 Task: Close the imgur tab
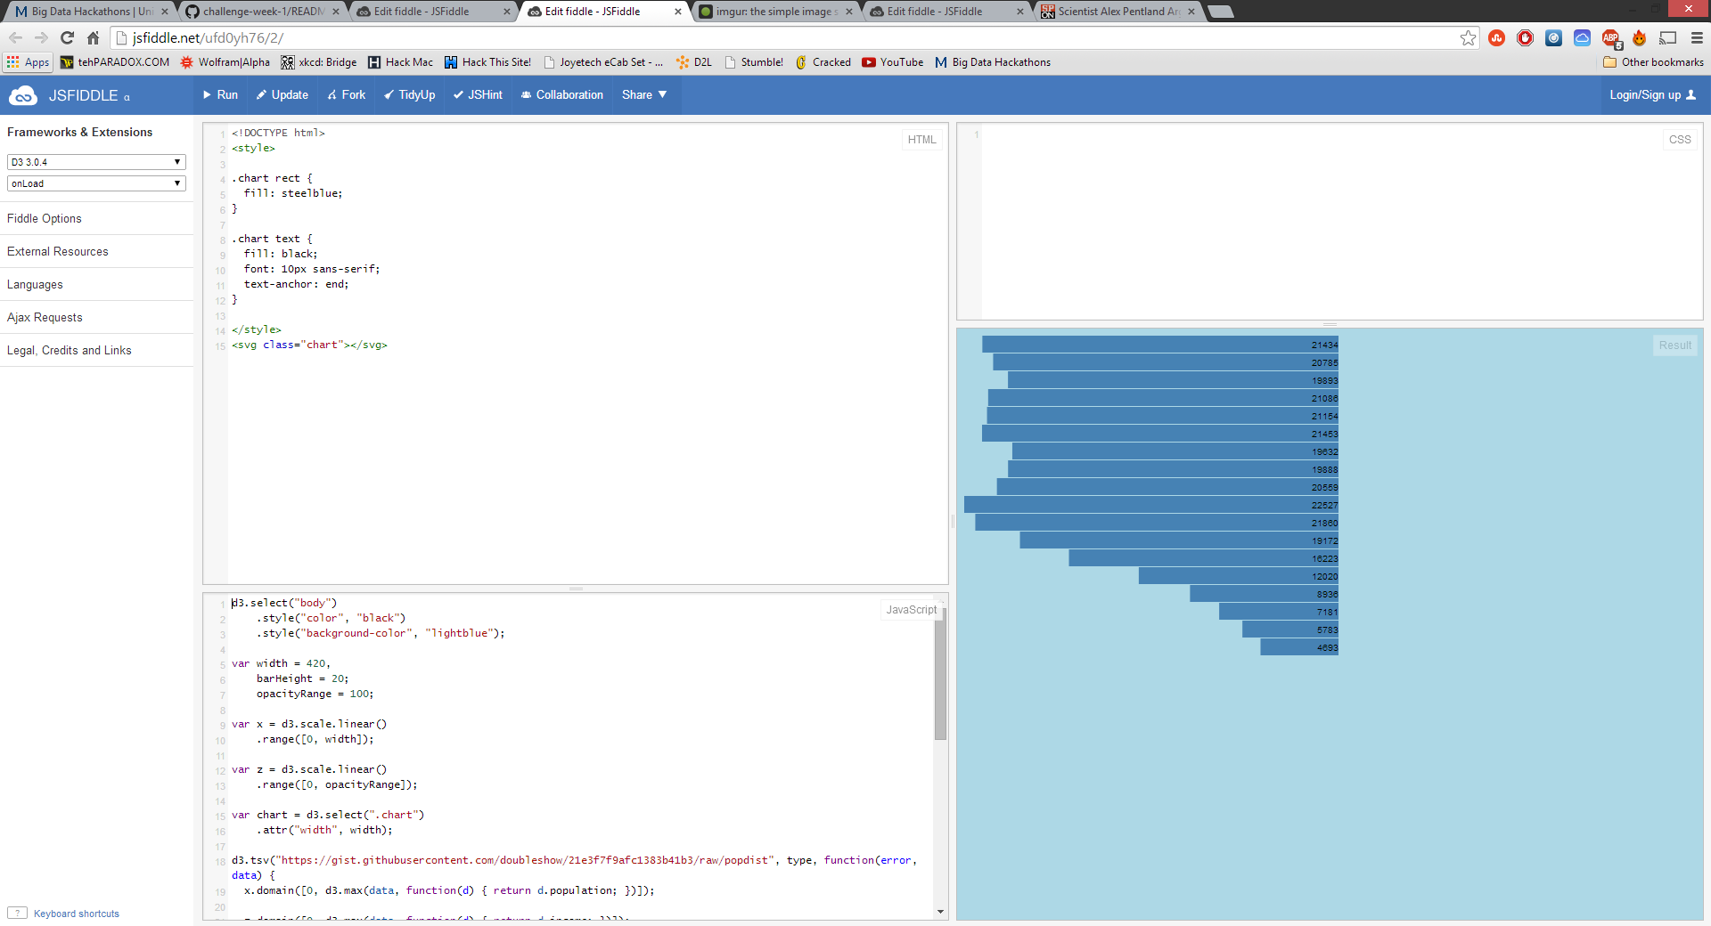coord(848,12)
